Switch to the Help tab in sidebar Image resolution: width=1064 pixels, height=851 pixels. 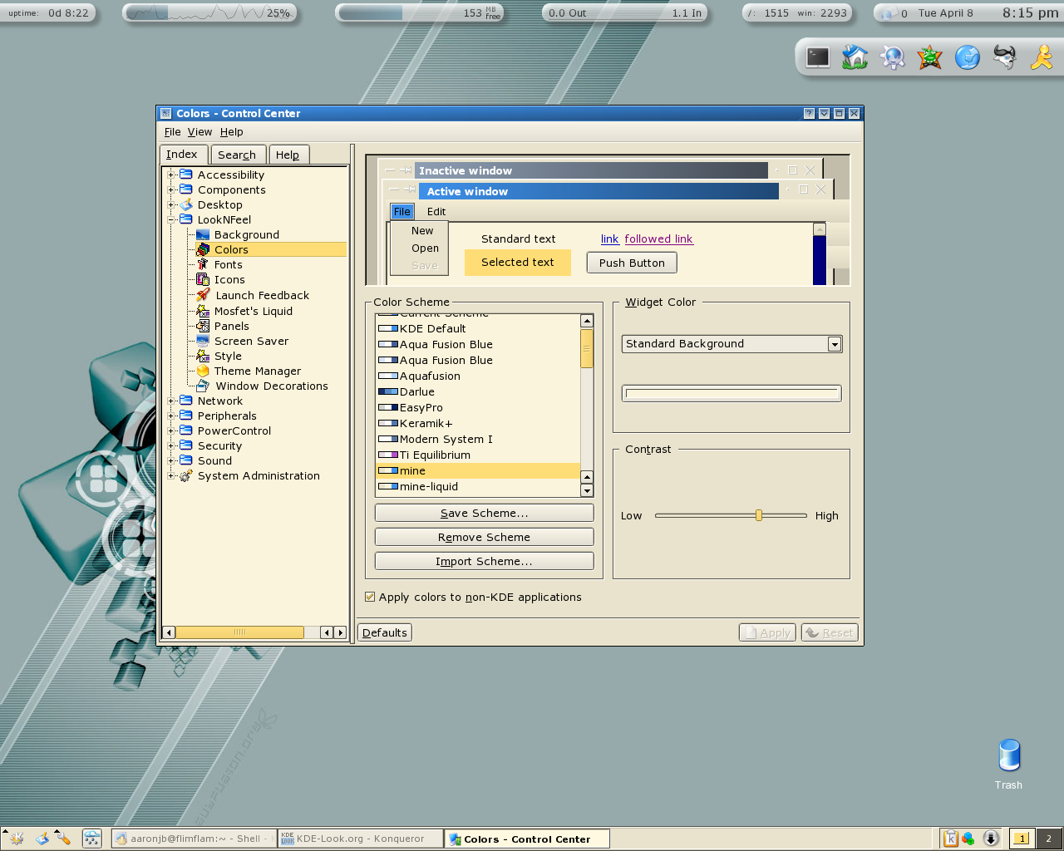288,155
